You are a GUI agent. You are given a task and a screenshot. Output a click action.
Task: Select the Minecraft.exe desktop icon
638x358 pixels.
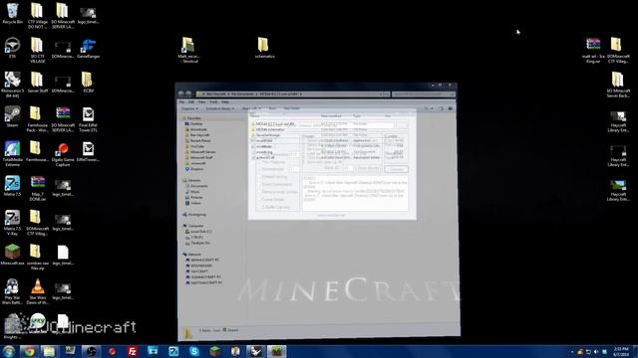pos(12,255)
